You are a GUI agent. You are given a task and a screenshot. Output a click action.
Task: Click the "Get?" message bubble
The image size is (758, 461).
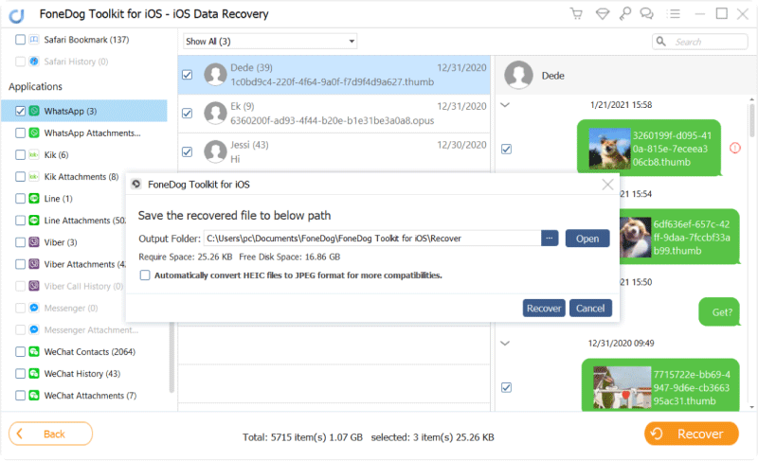click(x=719, y=311)
